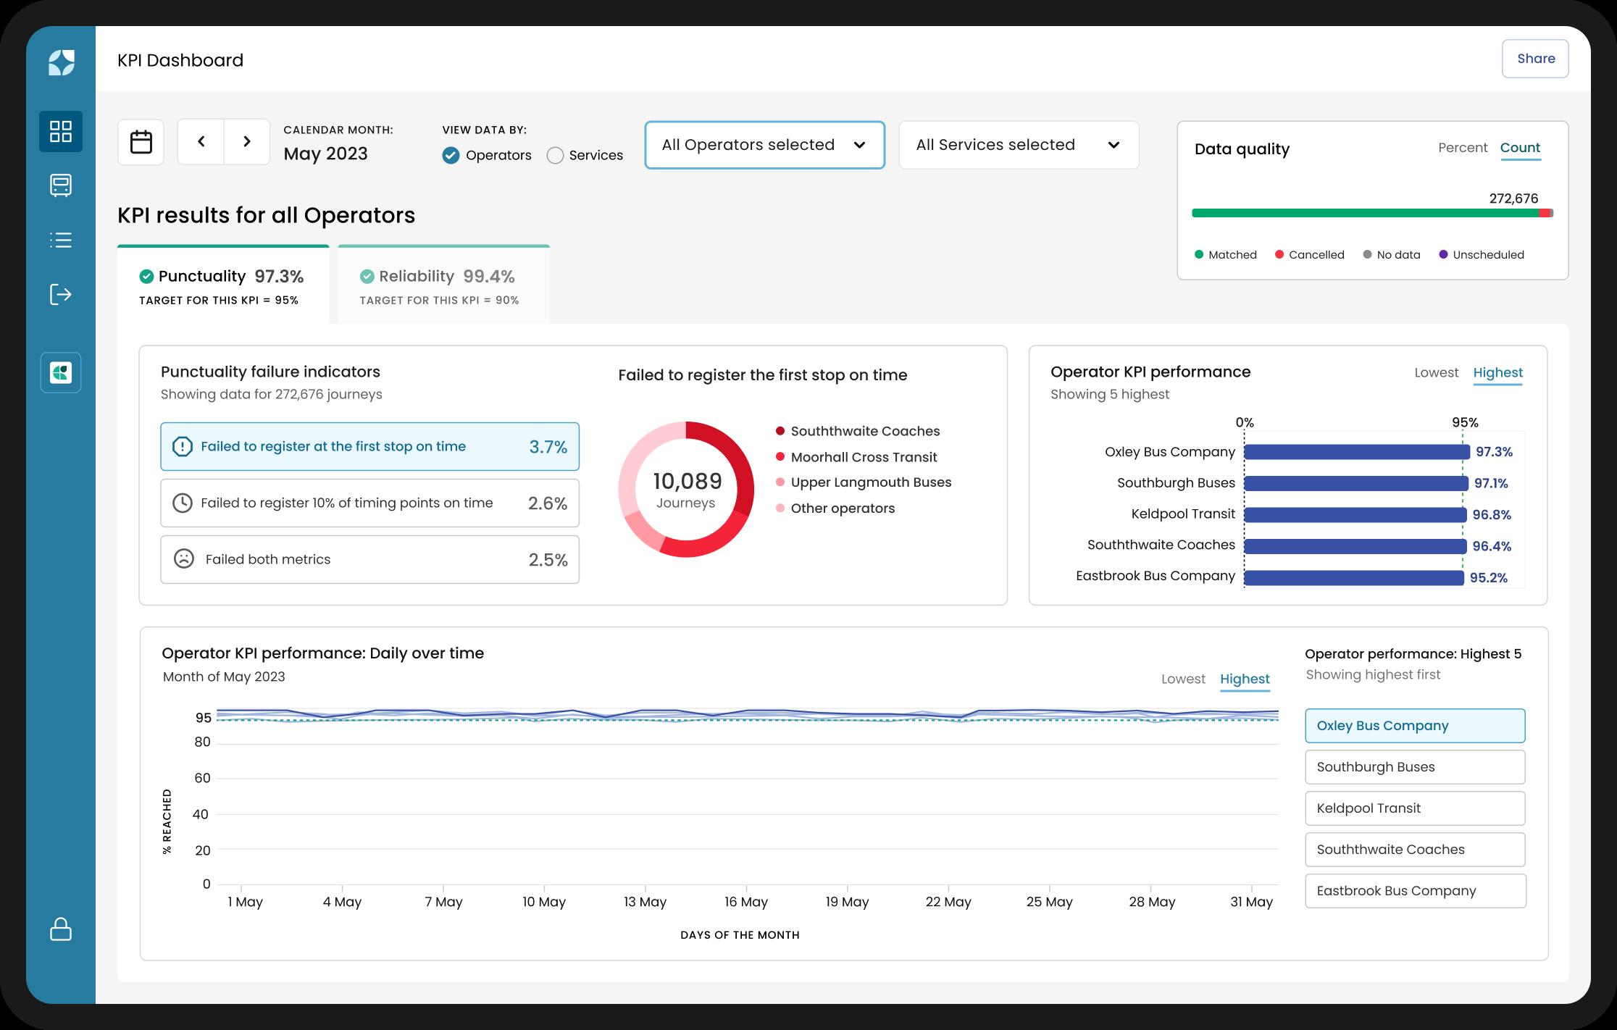The height and width of the screenshot is (1030, 1617).
Task: Click the green leaf app icon in sidebar
Action: 61,373
